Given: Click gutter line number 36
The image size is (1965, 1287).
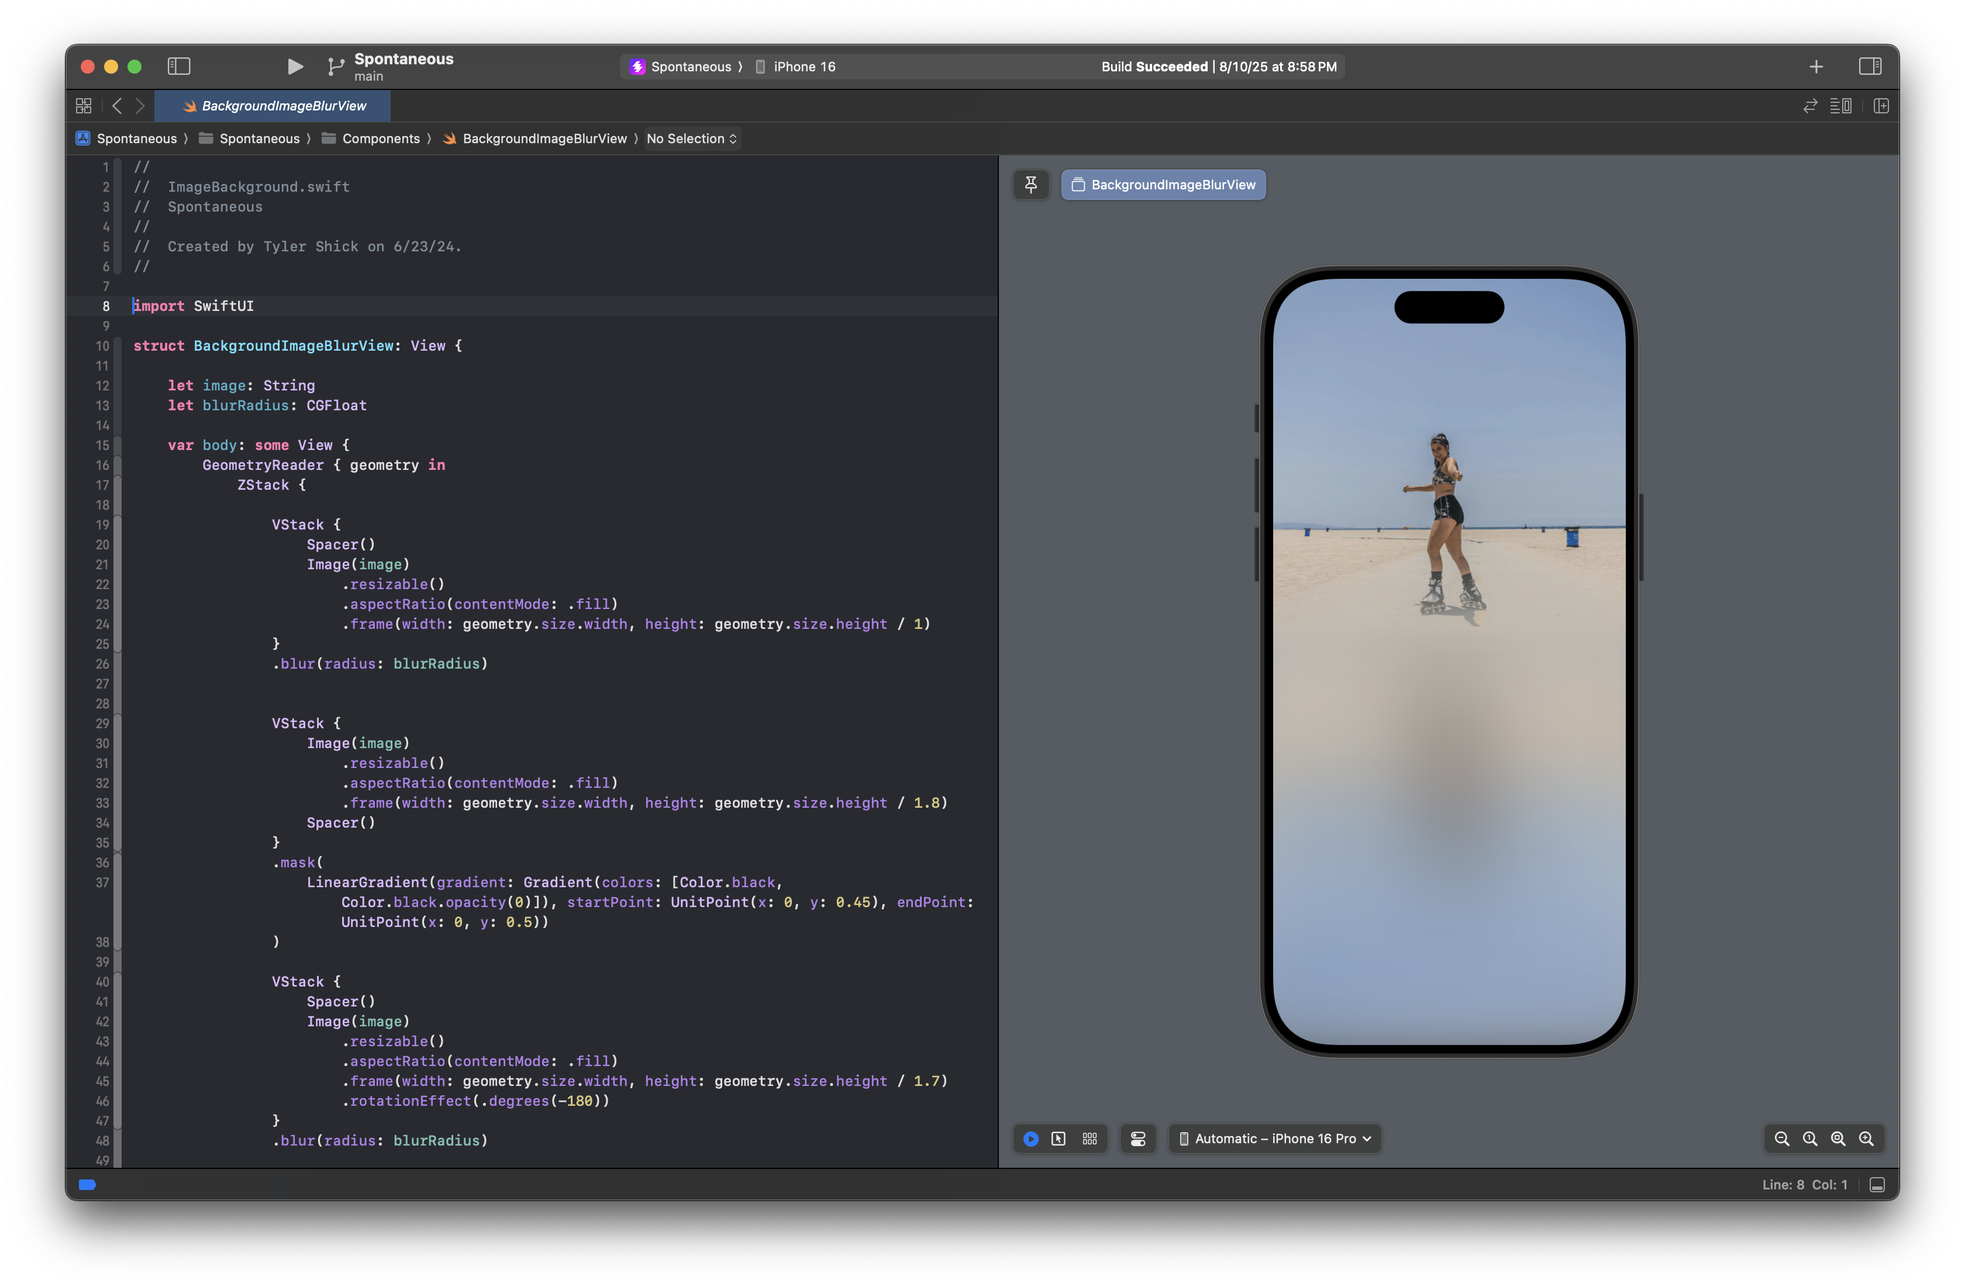Looking at the screenshot, I should point(102,862).
